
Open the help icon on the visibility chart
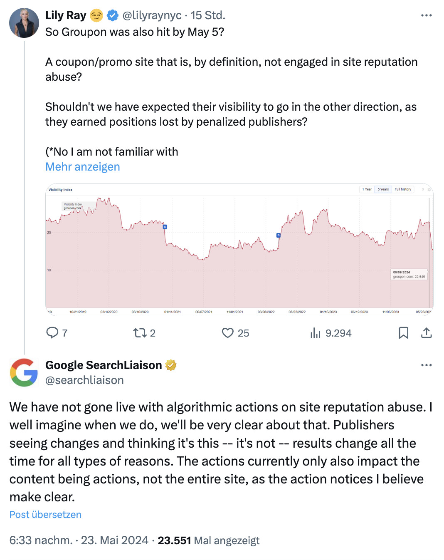[x=423, y=189]
